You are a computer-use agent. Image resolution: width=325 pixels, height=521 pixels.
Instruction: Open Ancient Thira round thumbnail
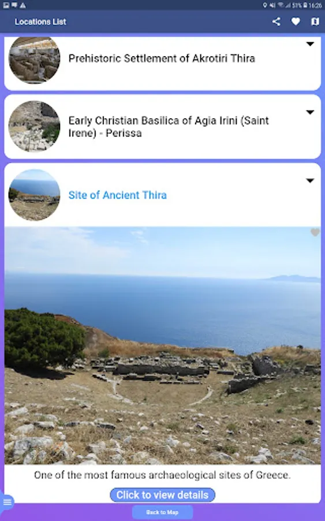click(x=35, y=195)
